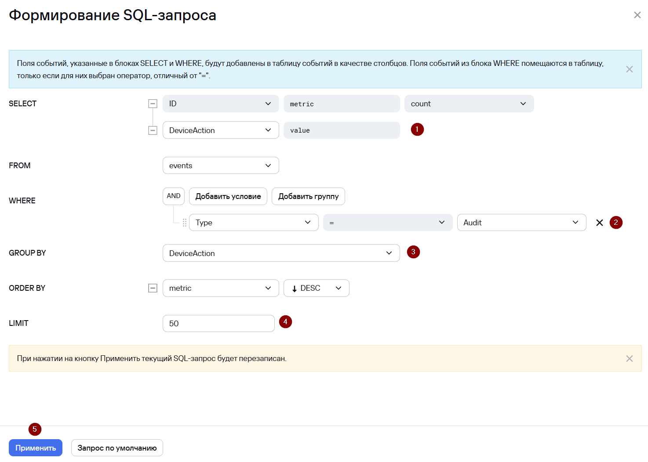Open the Audit value dropdown
648x462 pixels.
(522, 223)
